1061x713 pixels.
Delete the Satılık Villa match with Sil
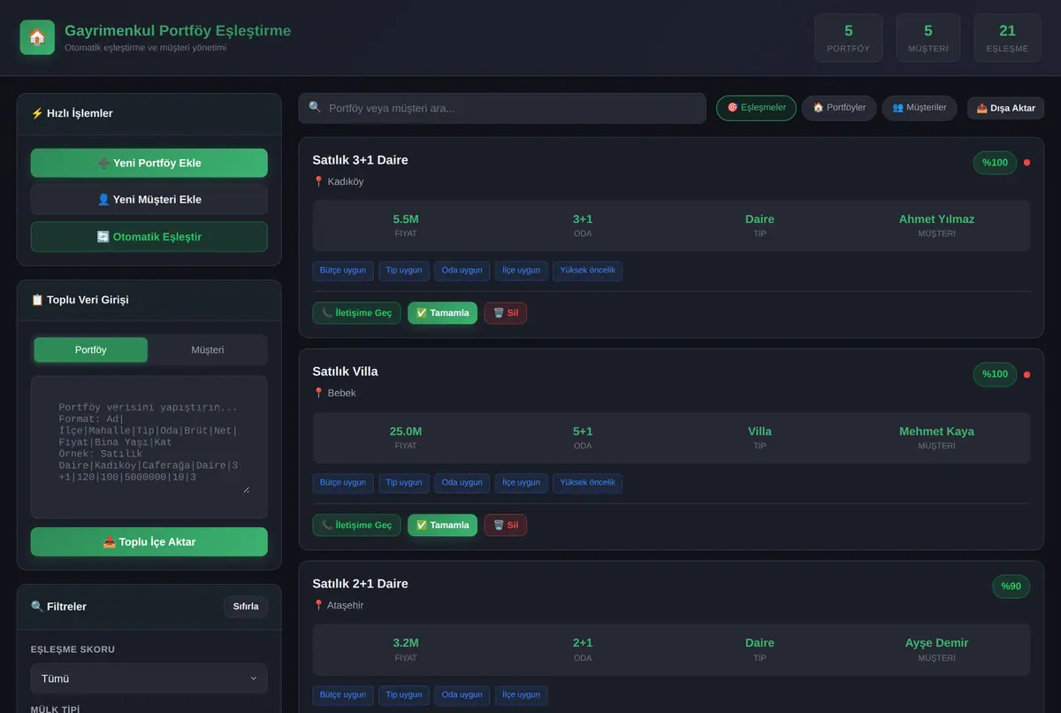[x=506, y=525]
